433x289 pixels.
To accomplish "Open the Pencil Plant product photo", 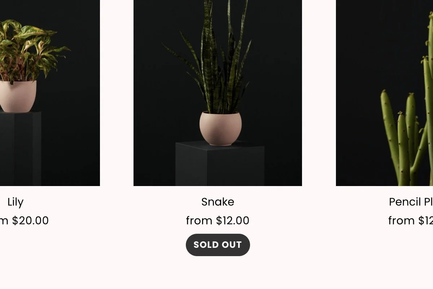I will coord(384,93).
